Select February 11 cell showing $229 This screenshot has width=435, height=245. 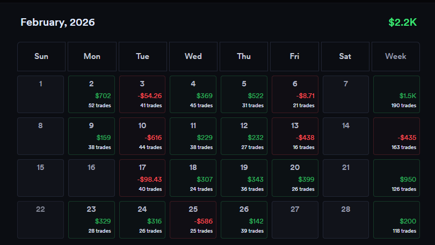193,136
